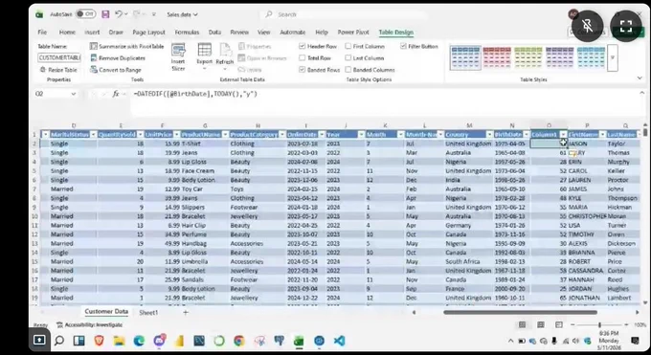Image resolution: width=651 pixels, height=355 pixels.
Task: Open Excel icon in taskbar
Action: 299,341
